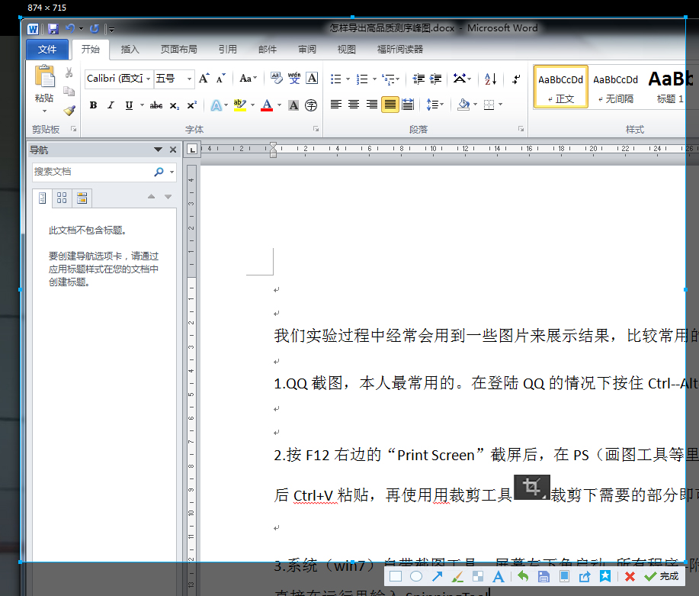Toggle Italic formatting
This screenshot has height=596, width=699.
click(111, 105)
